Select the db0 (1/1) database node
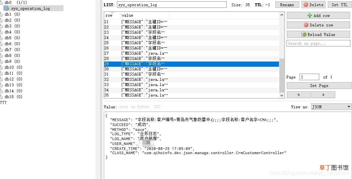Screen dimensions: 352x179 tap(15, 3)
